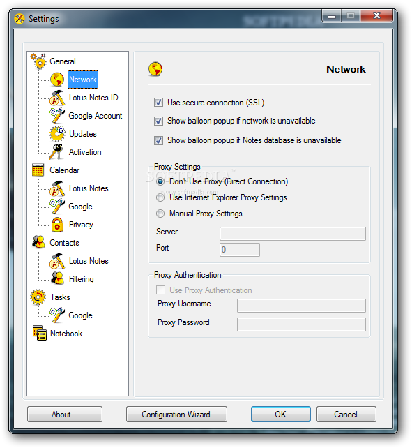Open the About... dialog

(65, 414)
